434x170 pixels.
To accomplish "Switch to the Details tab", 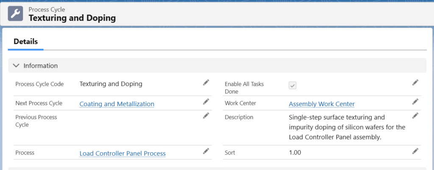I will coord(25,41).
